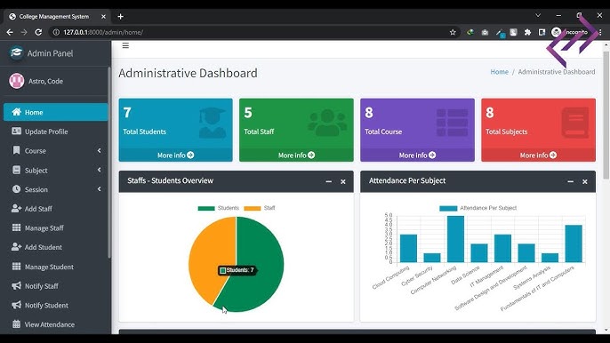Collapse the Staffs - Students Overview panel
Screen dimensions: 610x343
(329, 181)
